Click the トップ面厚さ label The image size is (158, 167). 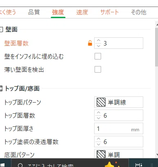point(19,128)
